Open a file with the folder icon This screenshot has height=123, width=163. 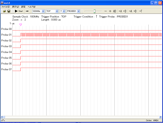(x=4, y=11)
